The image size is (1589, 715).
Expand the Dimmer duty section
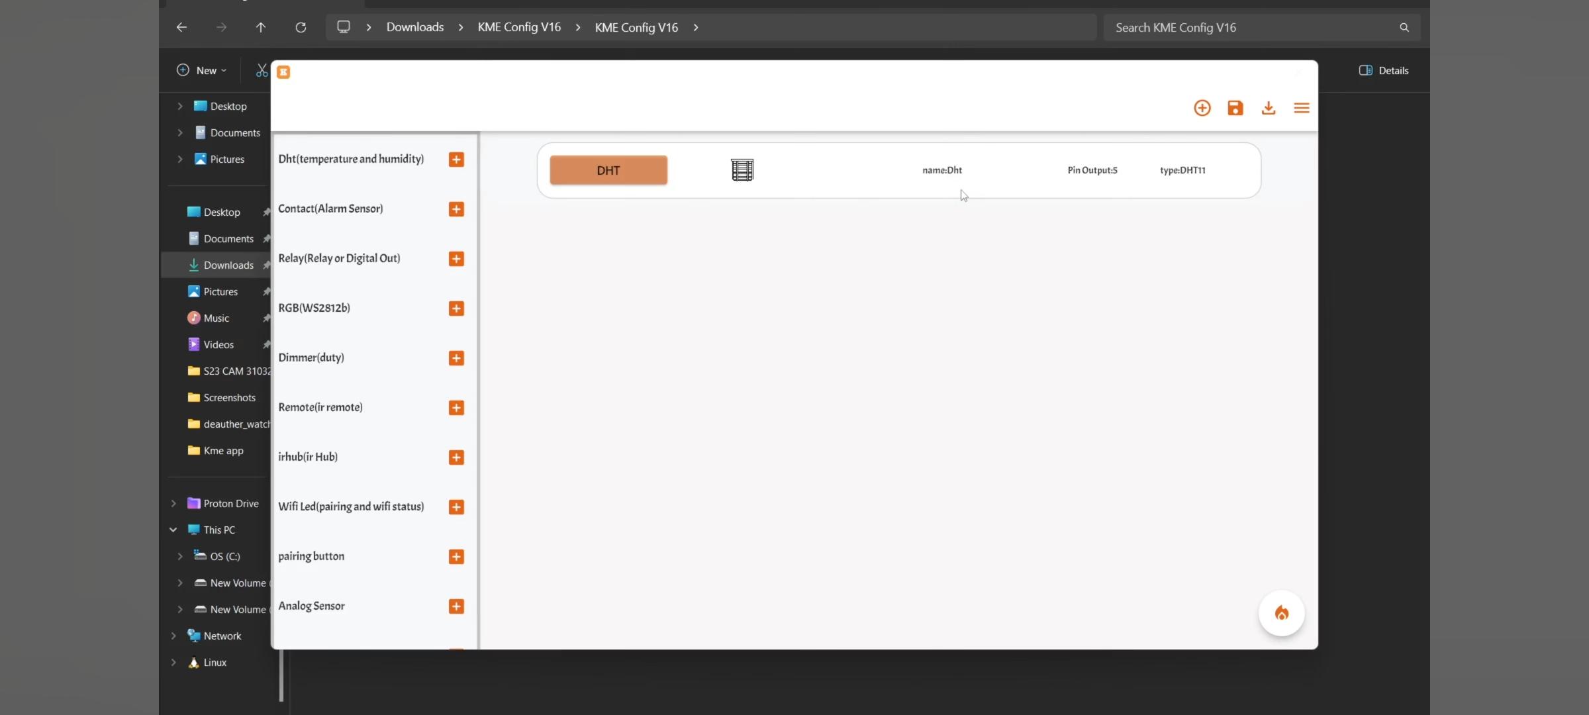455,358
